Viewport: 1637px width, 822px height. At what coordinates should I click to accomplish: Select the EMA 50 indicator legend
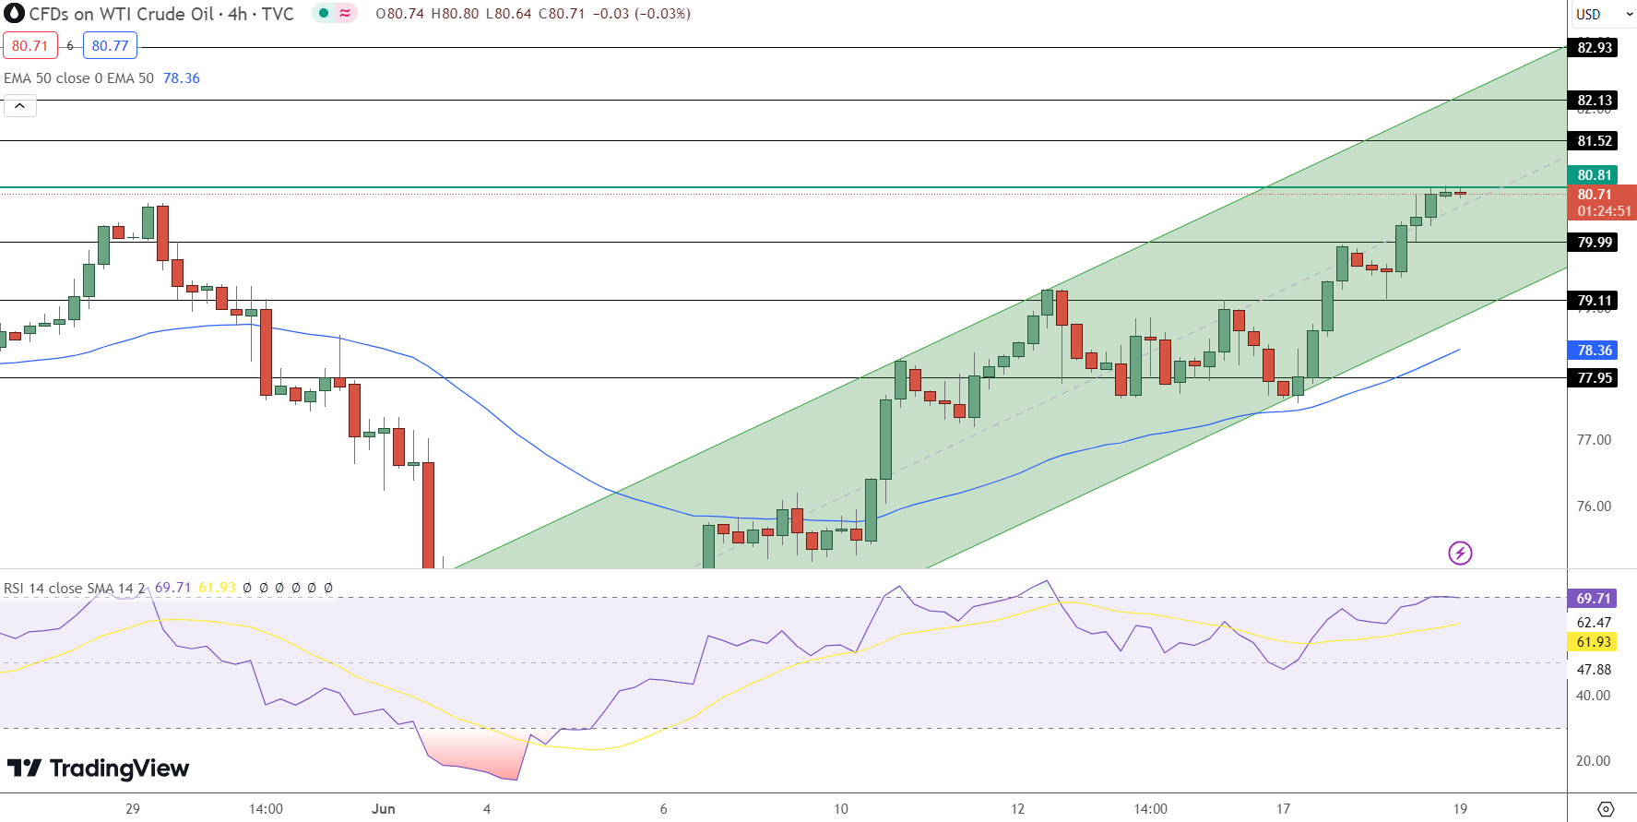click(x=78, y=78)
